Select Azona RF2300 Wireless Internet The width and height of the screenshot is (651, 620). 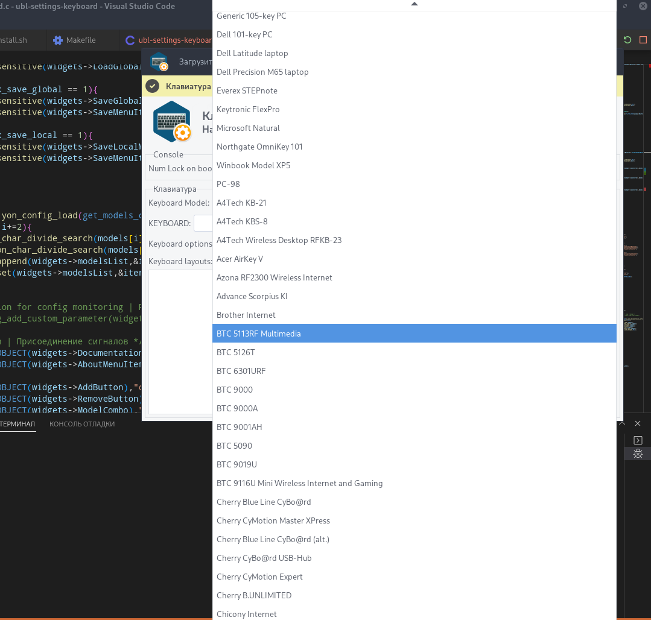point(414,277)
